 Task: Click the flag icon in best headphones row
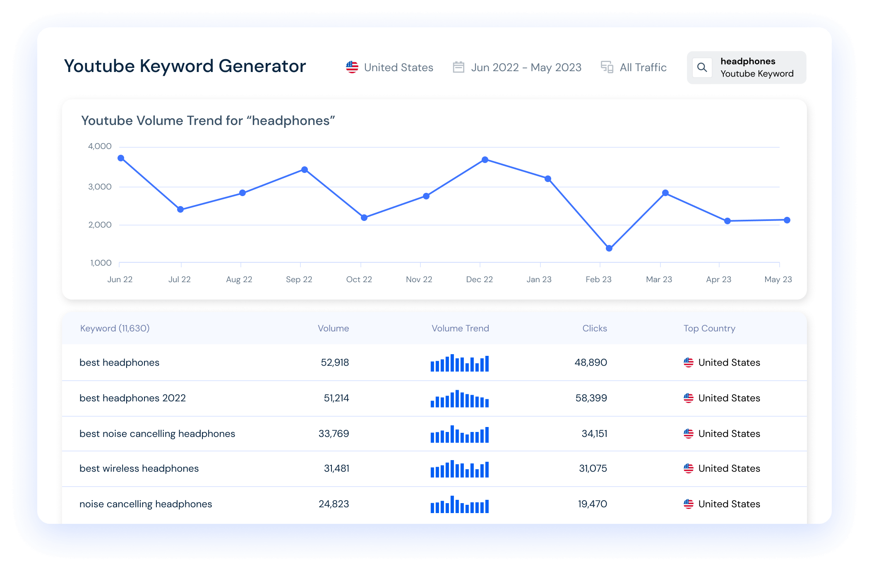click(689, 362)
